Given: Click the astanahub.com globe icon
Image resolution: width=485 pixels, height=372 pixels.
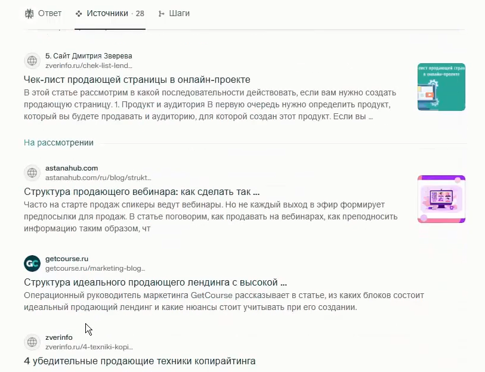Looking at the screenshot, I should pos(32,172).
